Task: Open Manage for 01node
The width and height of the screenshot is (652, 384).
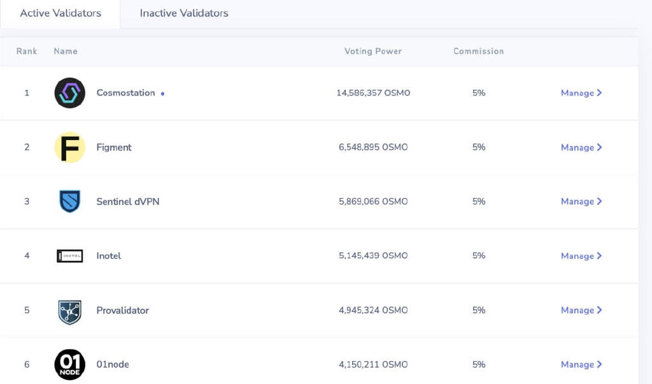Action: click(x=581, y=364)
